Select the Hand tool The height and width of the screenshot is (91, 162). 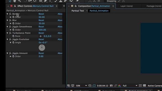click(x=15, y=1)
